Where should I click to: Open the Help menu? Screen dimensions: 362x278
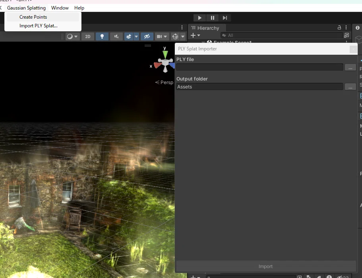[79, 8]
